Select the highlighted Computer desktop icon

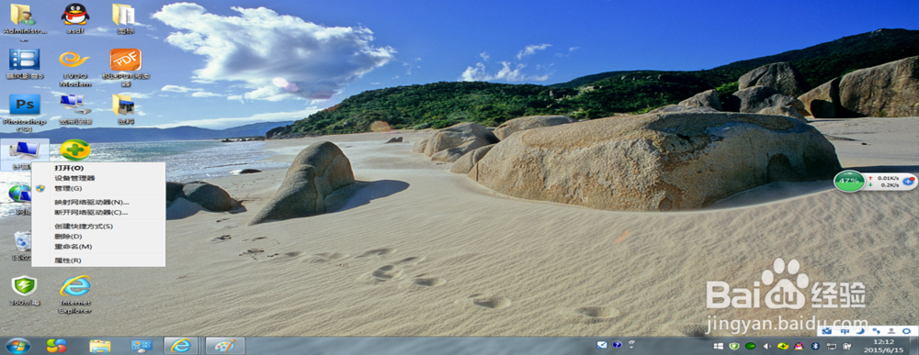(25, 154)
